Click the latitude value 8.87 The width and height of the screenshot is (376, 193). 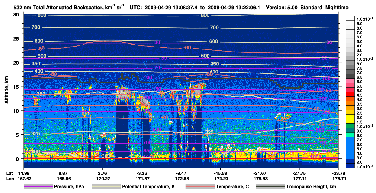coord(63,173)
